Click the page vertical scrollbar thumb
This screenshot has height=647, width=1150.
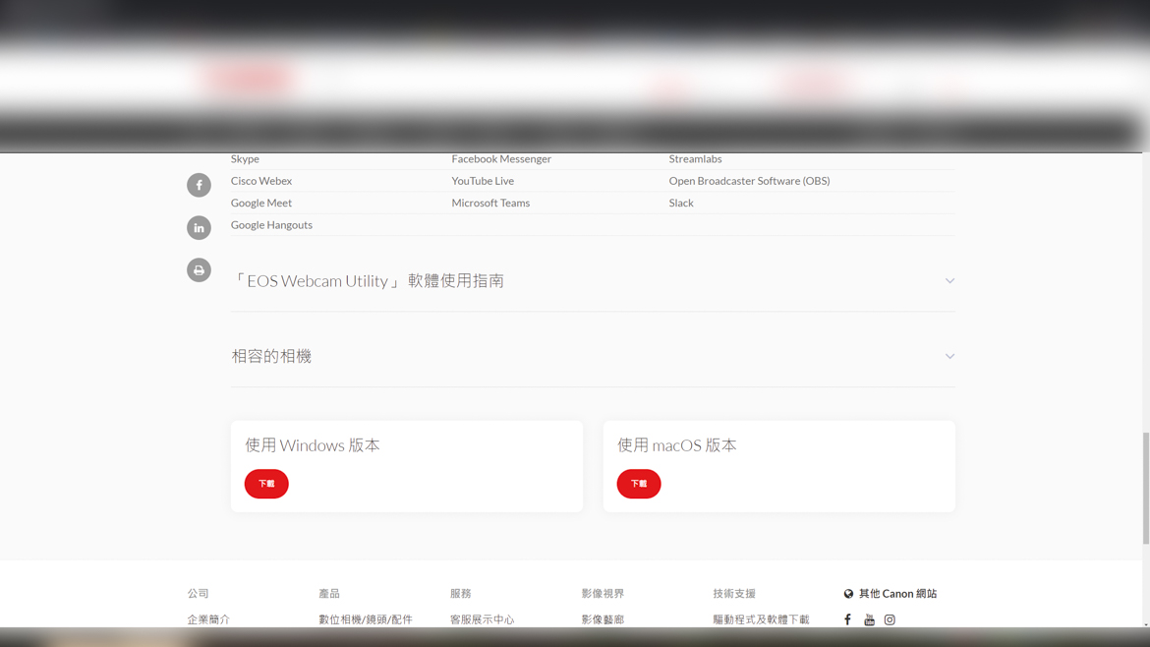click(x=1146, y=489)
